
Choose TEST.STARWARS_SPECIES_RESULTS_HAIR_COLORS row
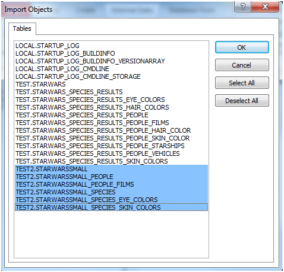click(111, 107)
